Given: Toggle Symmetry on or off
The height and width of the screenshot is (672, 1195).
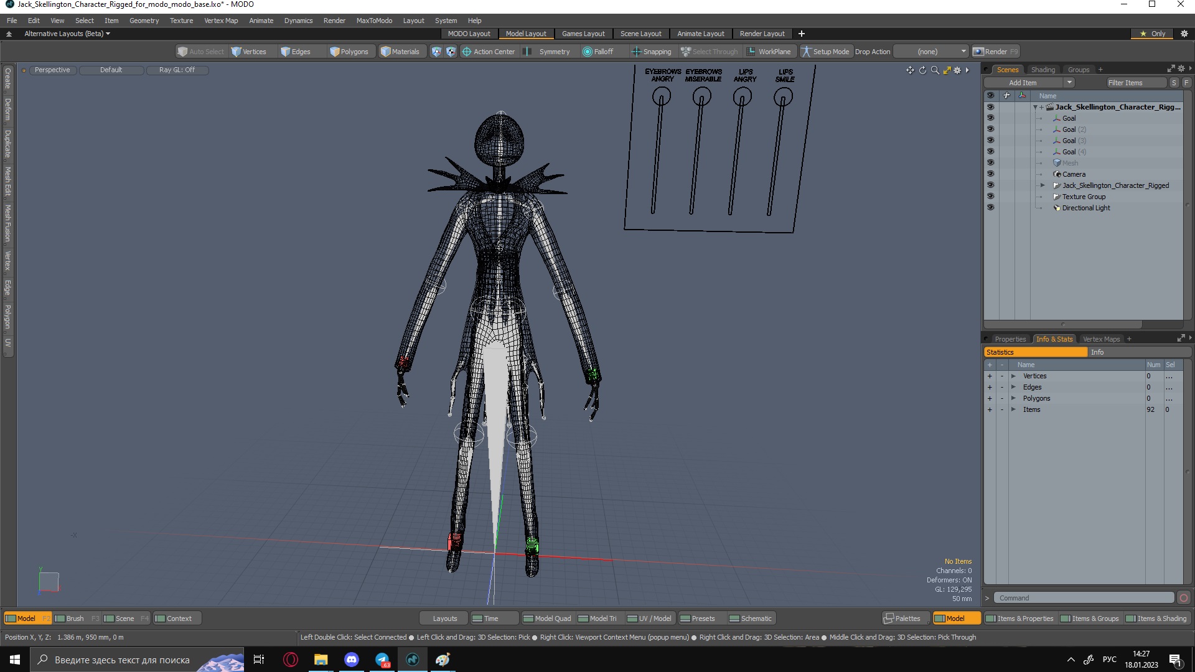Looking at the screenshot, I should (548, 52).
